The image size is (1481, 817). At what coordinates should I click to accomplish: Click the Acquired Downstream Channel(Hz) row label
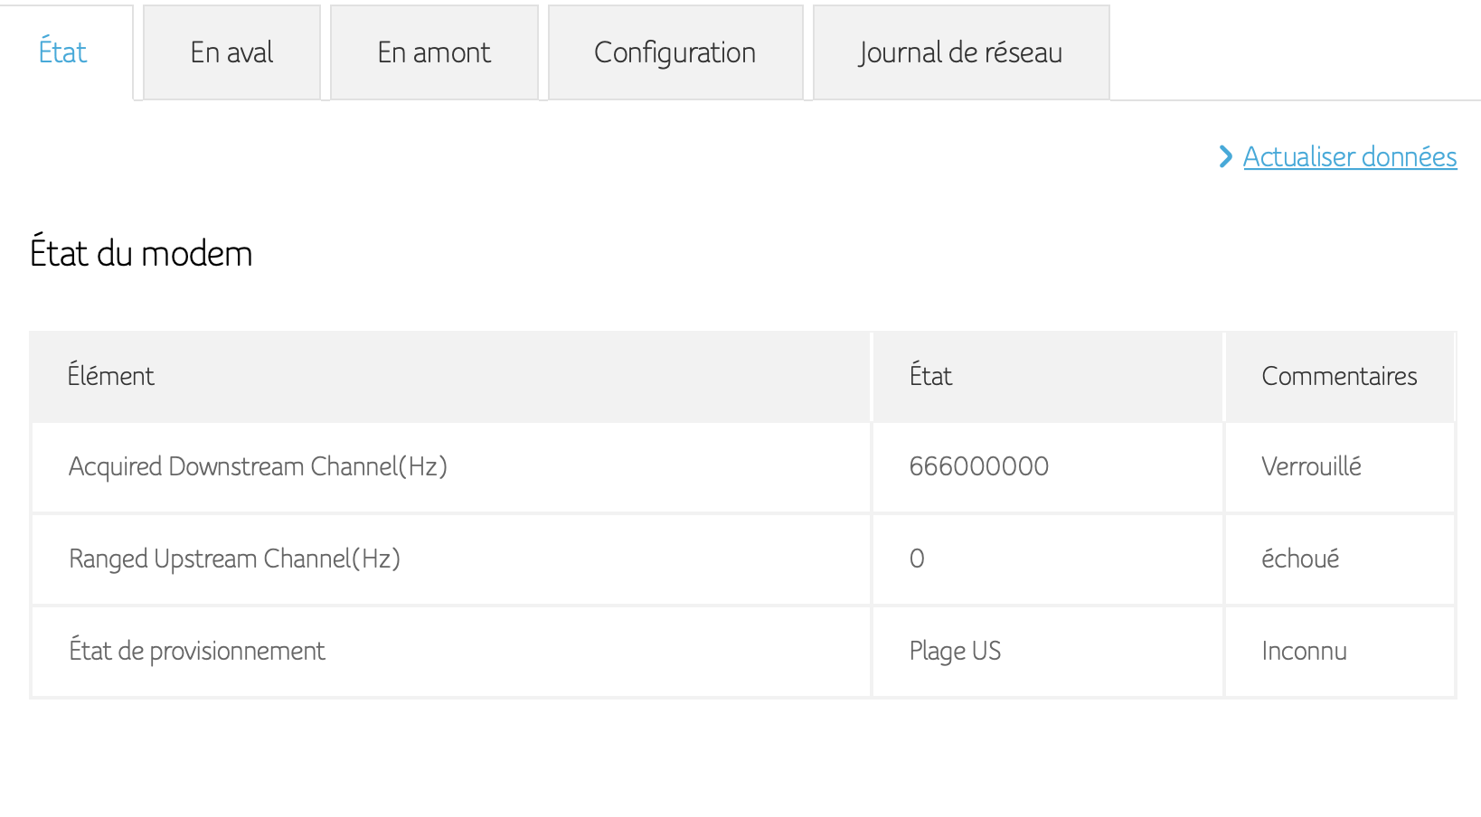[258, 466]
